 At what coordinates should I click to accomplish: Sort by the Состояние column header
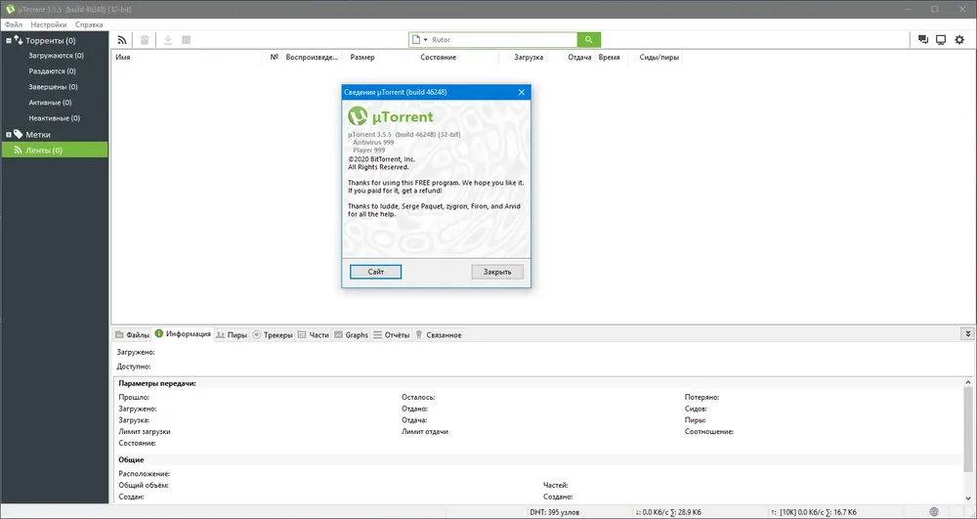pyautogui.click(x=438, y=58)
